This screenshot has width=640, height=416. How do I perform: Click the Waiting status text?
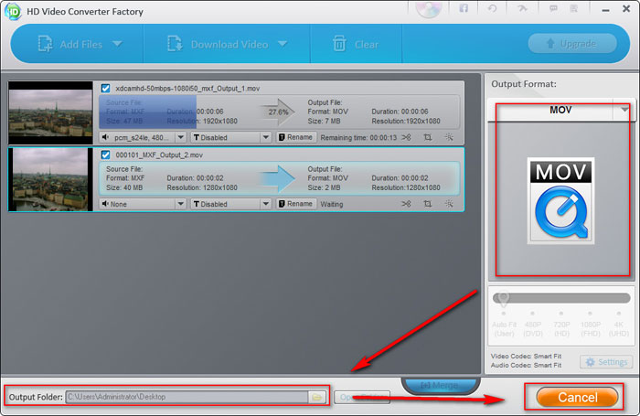tap(331, 204)
